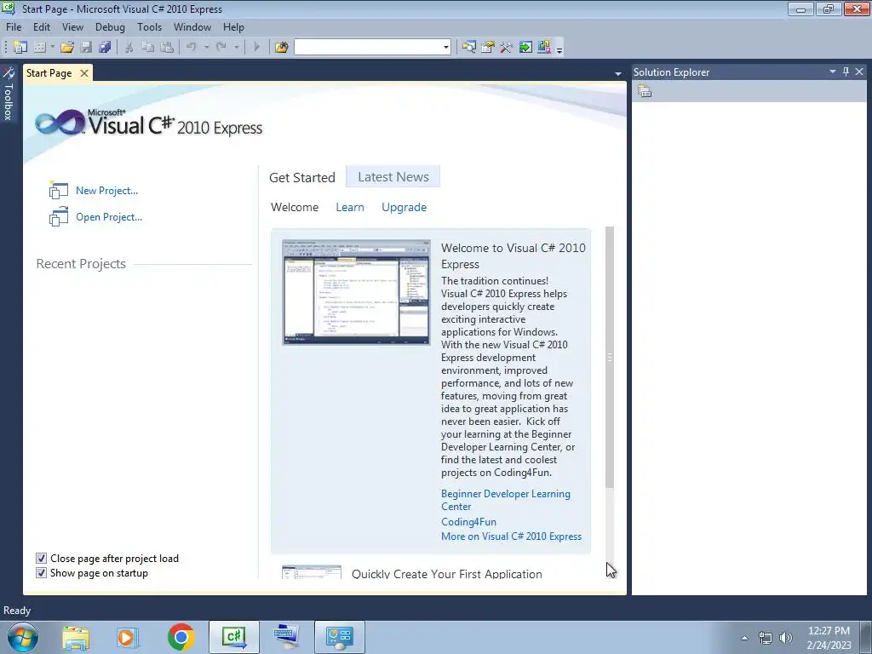
Task: Close the Start Page tab
Action: (84, 73)
